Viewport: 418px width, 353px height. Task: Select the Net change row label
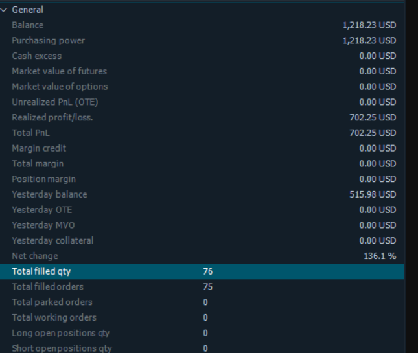[x=35, y=256]
